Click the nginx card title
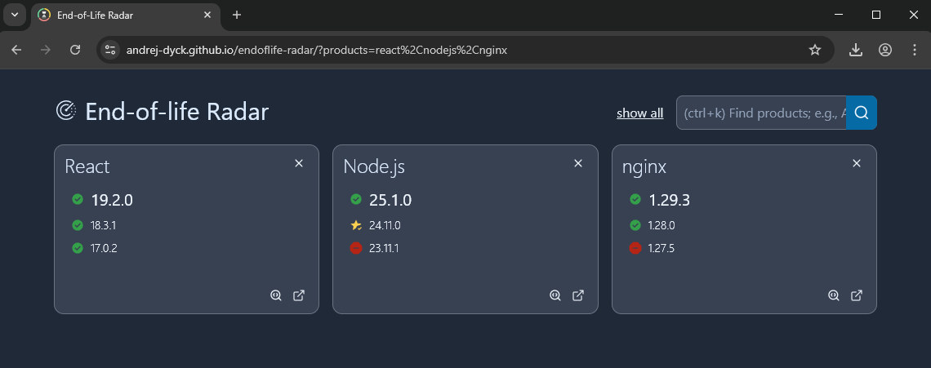 coord(644,167)
